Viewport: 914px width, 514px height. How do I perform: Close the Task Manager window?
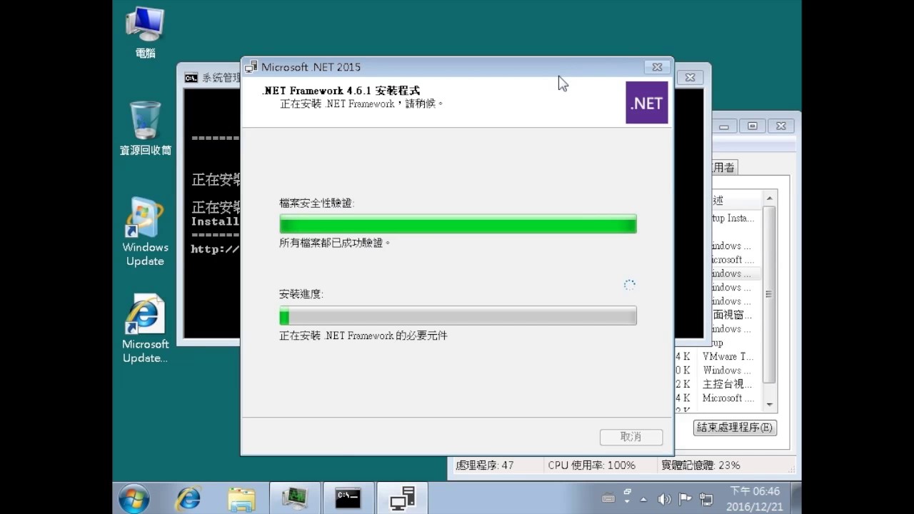pos(780,126)
